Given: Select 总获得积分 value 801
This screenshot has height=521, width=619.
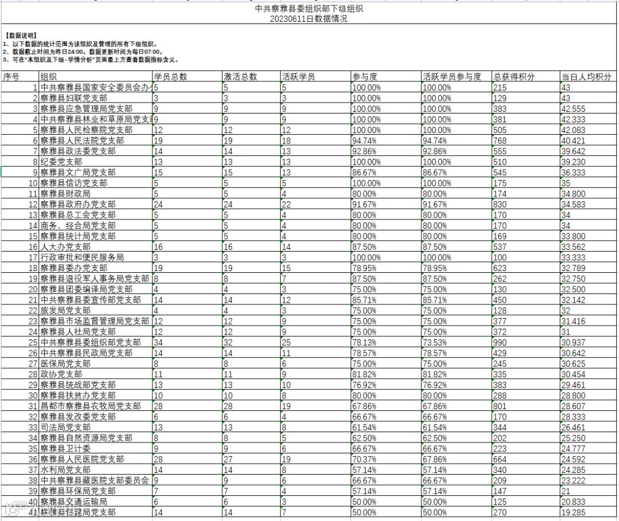Looking at the screenshot, I should point(526,406).
